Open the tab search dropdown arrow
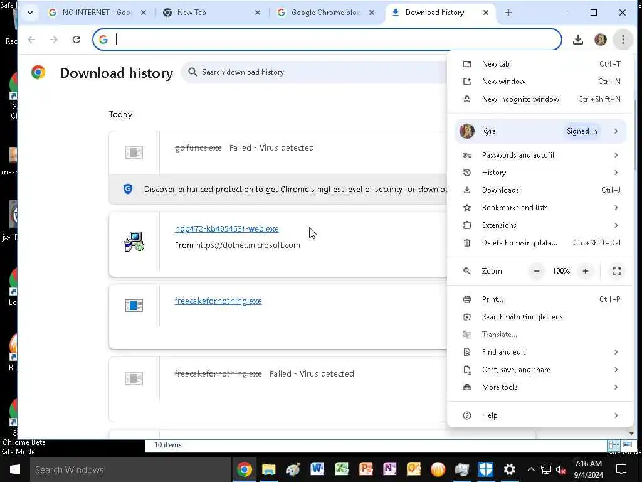 click(30, 13)
